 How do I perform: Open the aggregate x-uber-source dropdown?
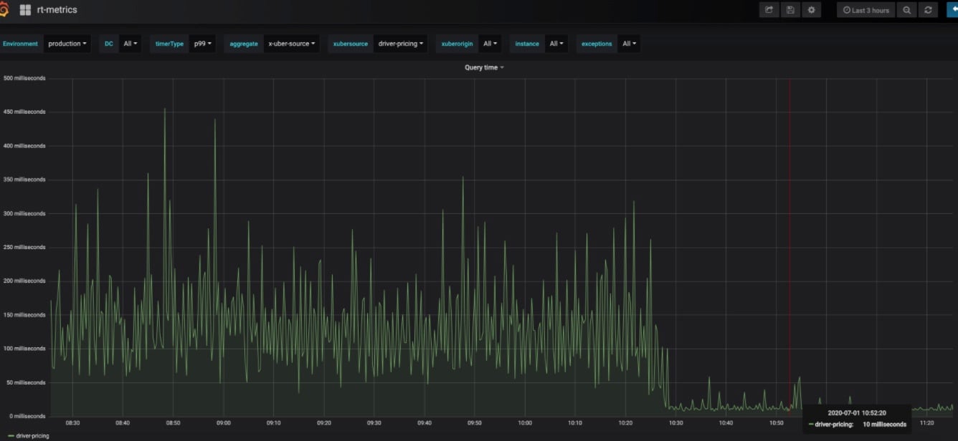pyautogui.click(x=291, y=44)
